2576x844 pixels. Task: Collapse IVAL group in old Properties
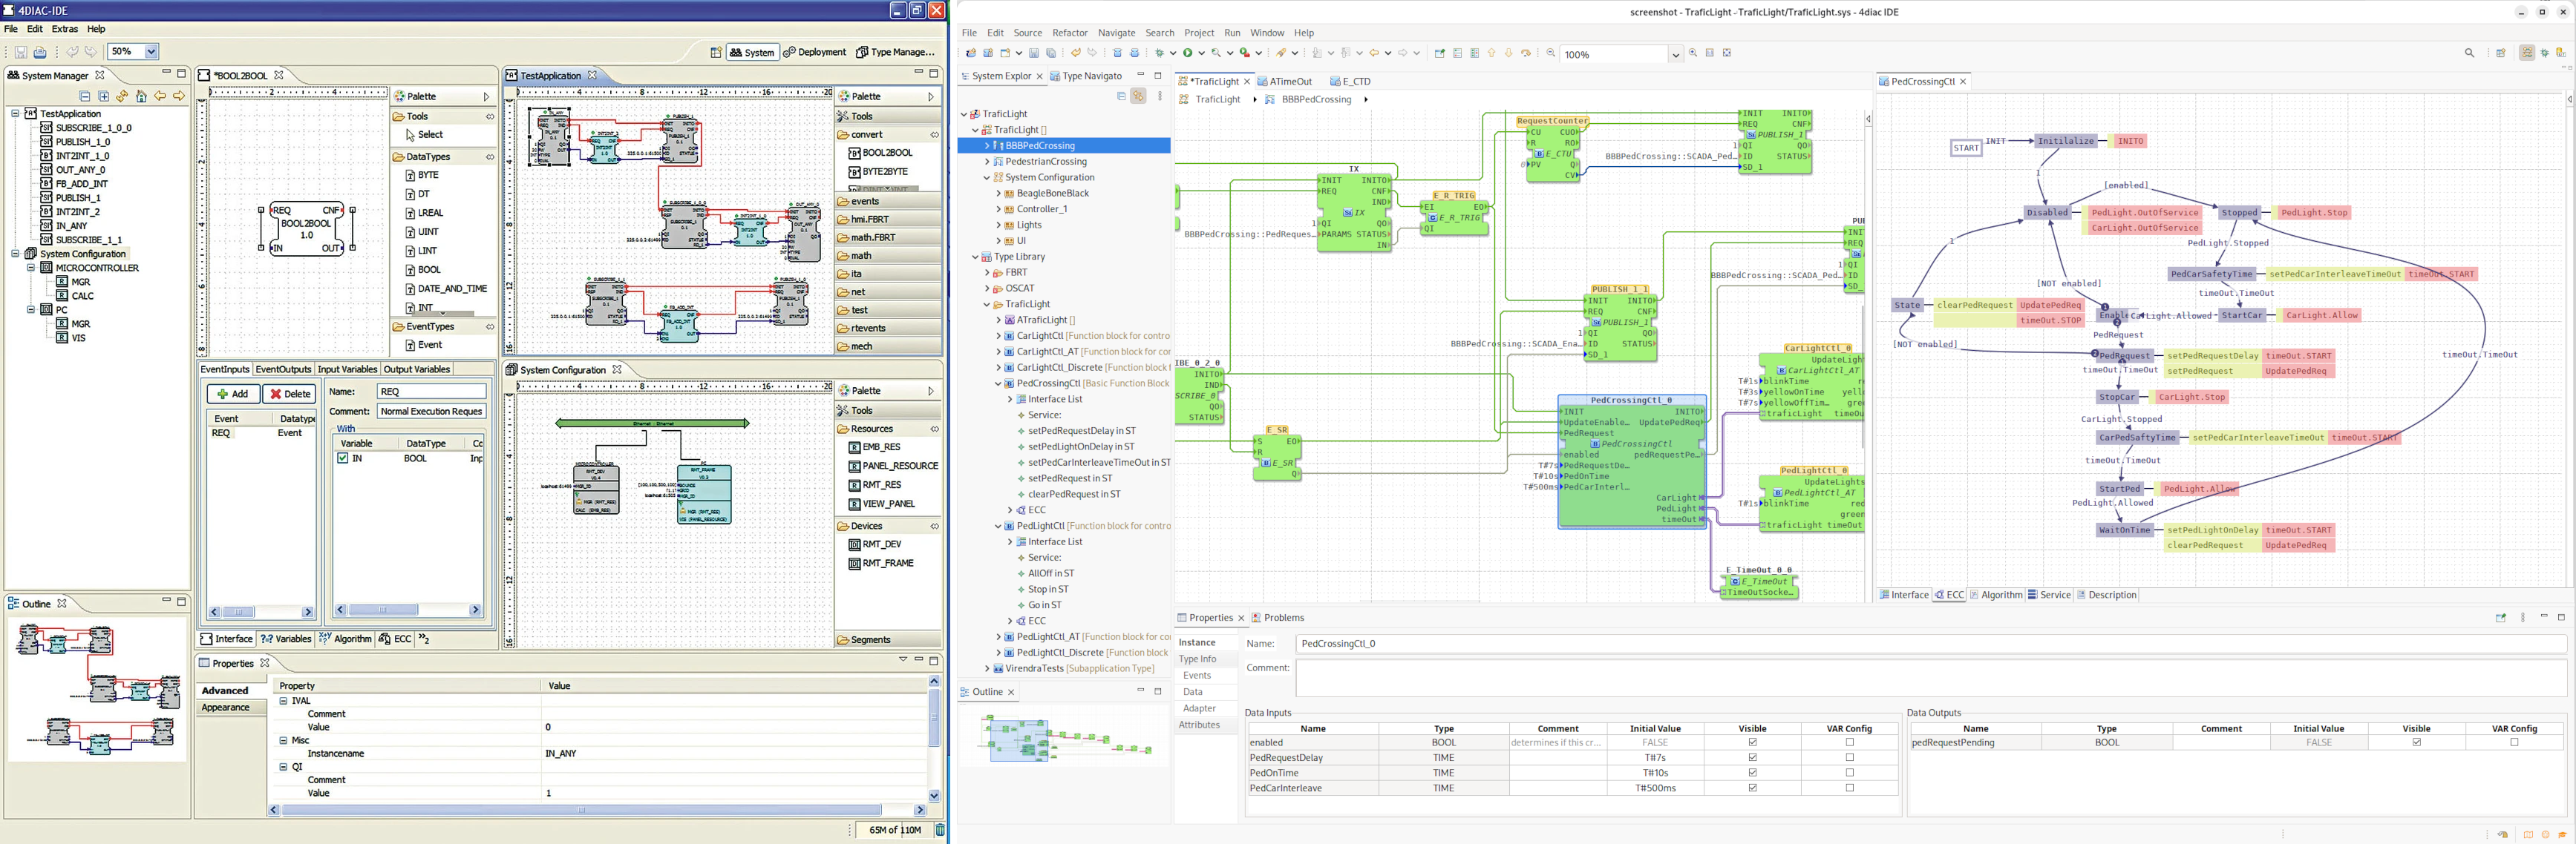click(283, 701)
